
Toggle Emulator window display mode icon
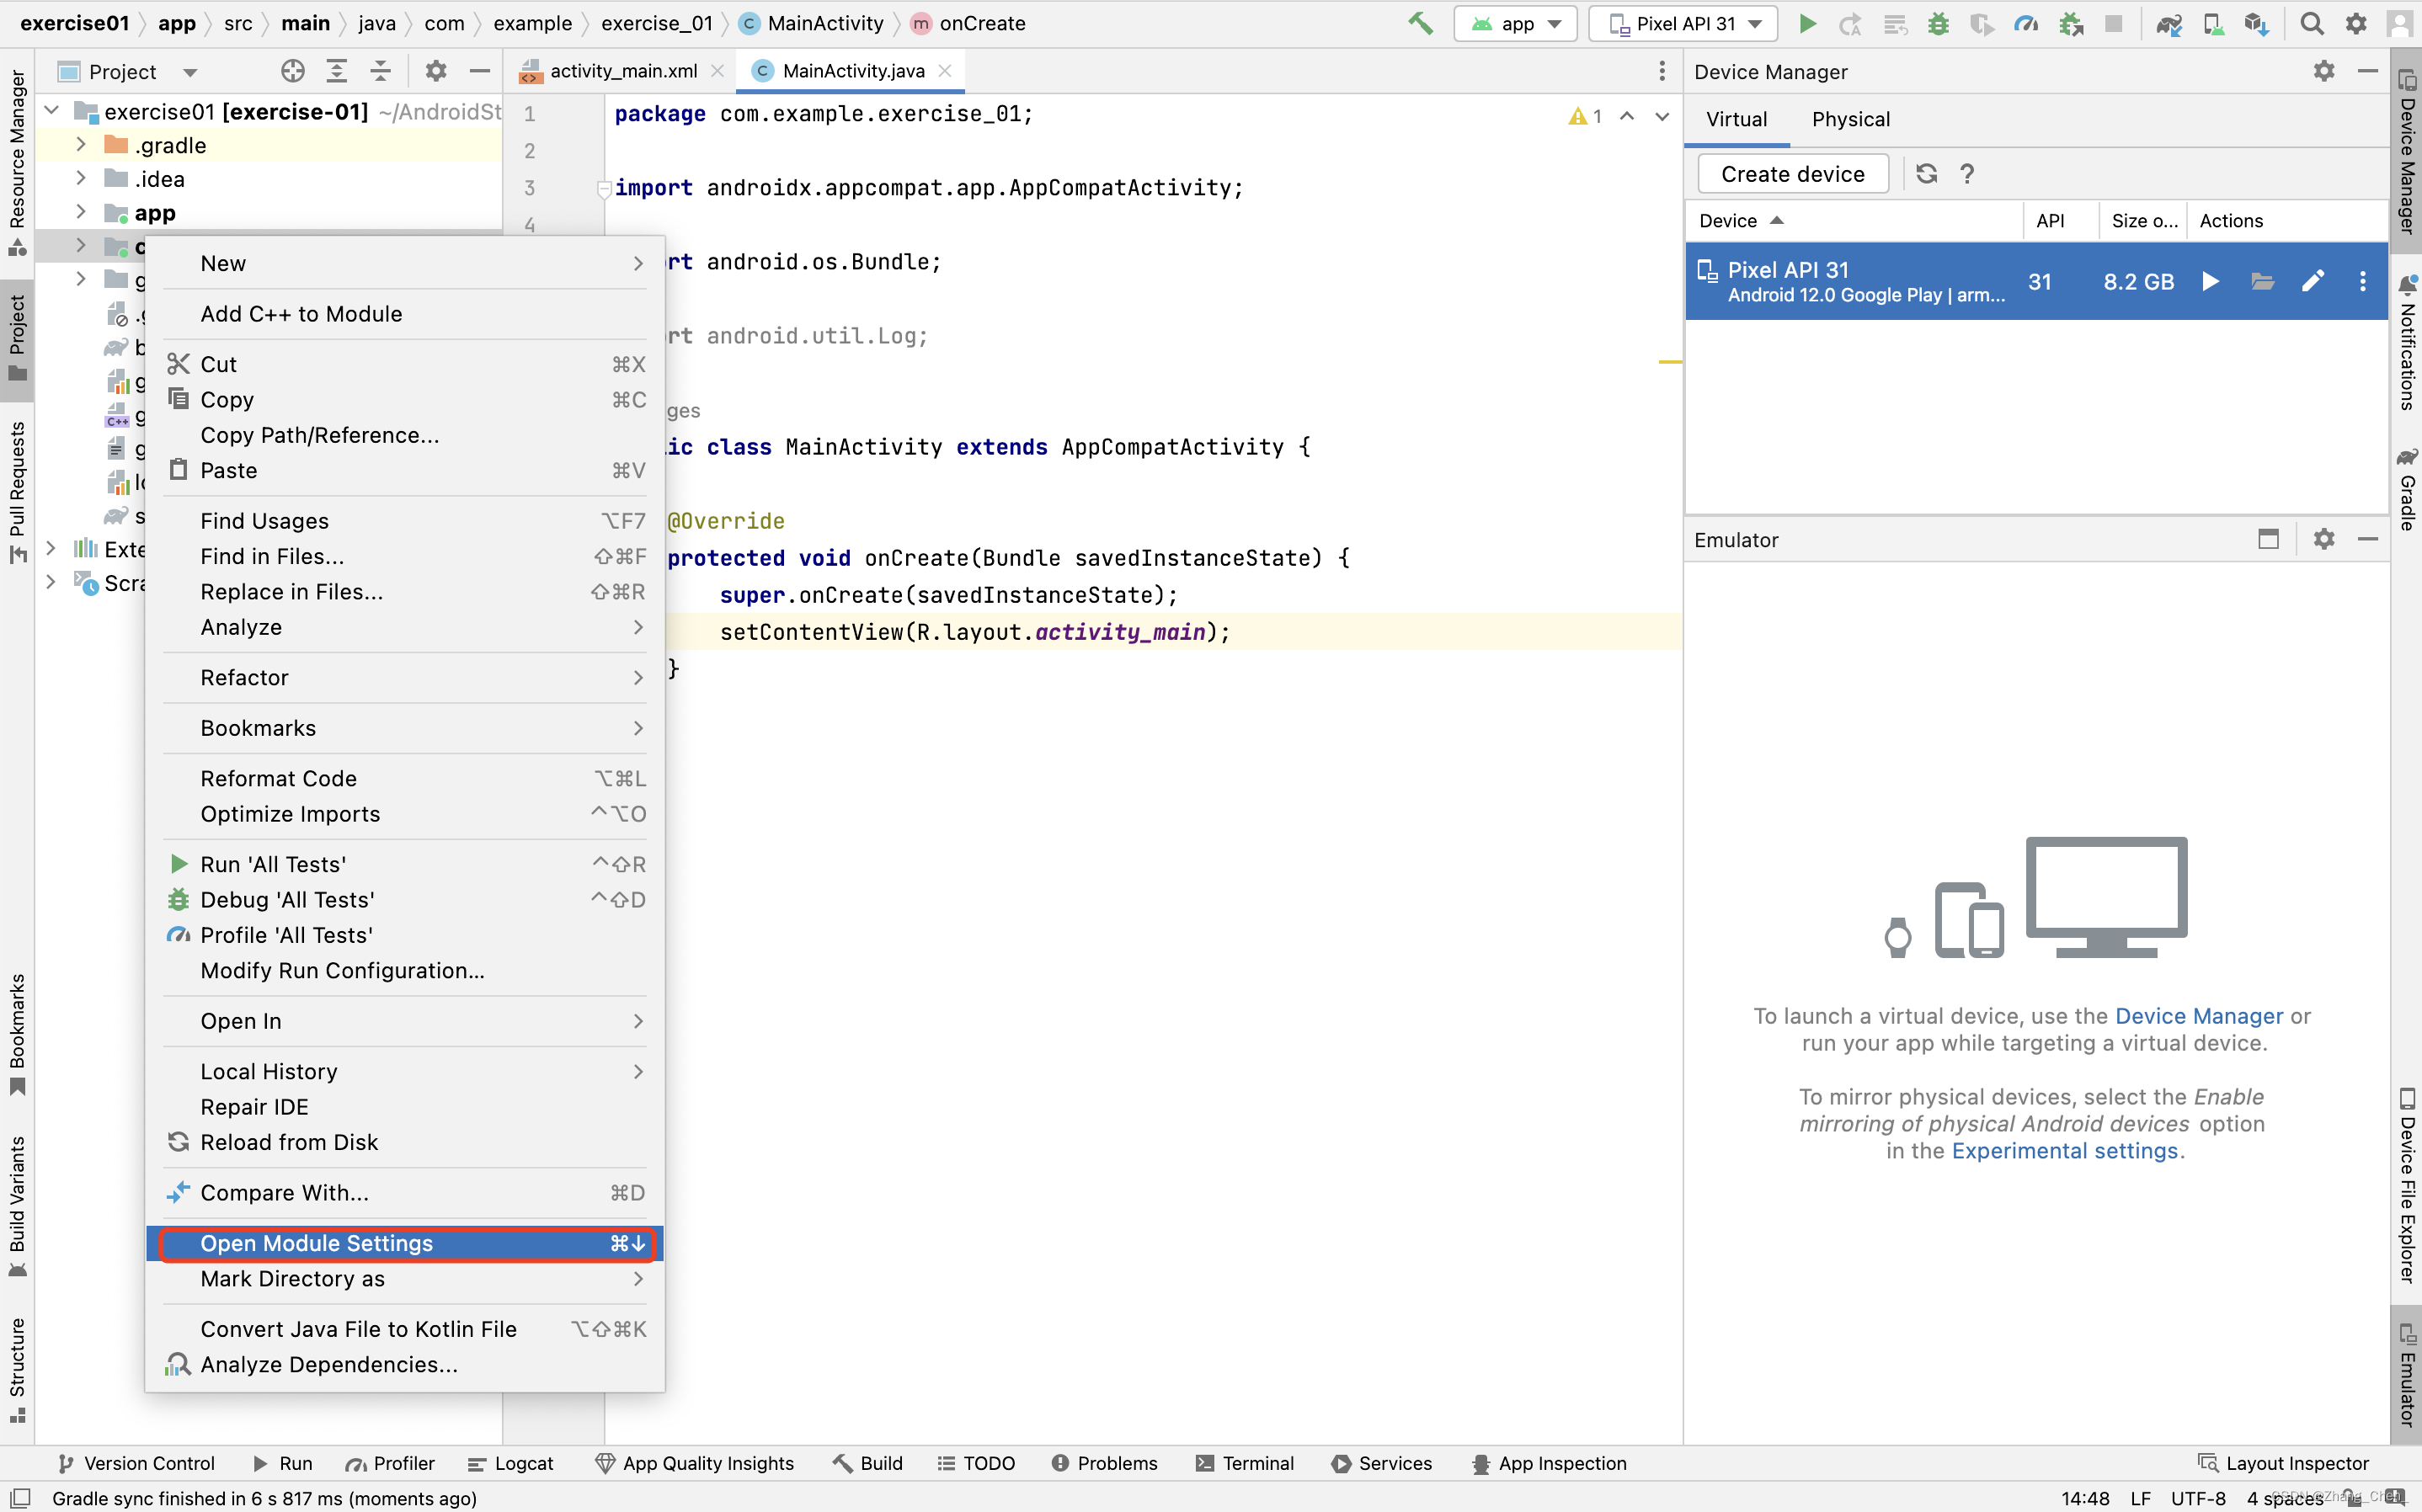(x=2268, y=539)
